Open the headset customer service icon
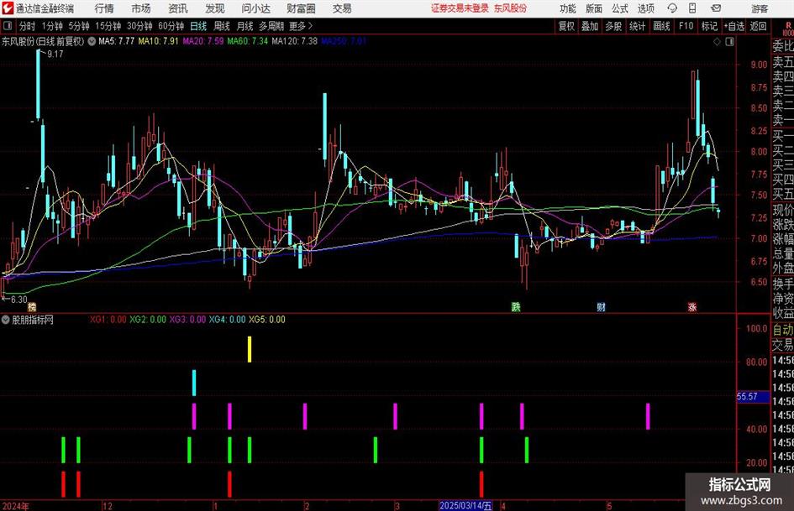Viewport: 794px width, 511px height. point(672,8)
